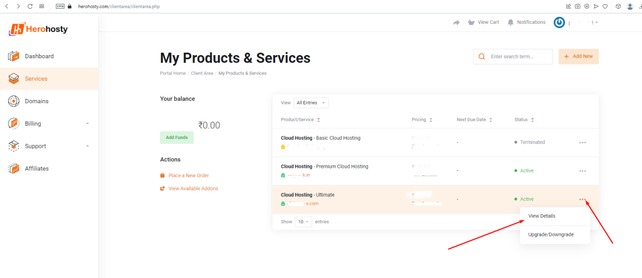The width and height of the screenshot is (642, 278).
Task: Open Place a New Order link
Action: point(188,175)
